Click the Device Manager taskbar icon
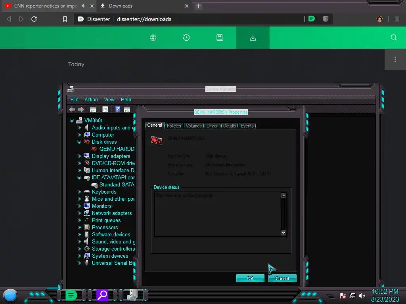Viewport: 406px width, 304px height. click(133, 295)
